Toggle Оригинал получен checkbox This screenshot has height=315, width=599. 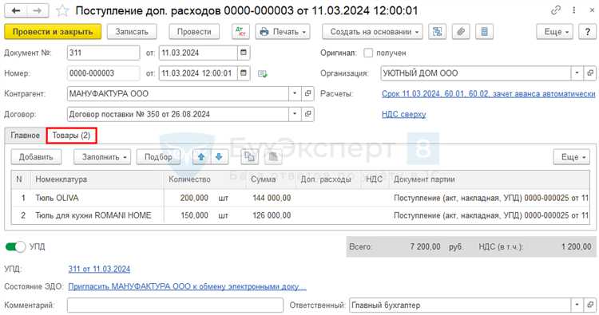pos(368,53)
